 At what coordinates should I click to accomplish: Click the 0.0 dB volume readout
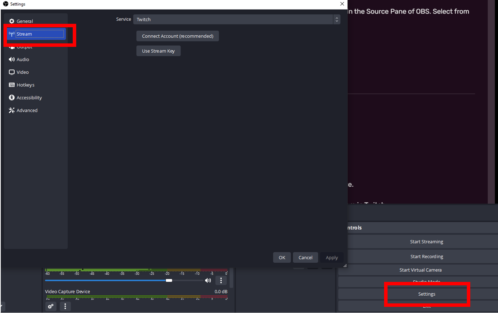click(221, 291)
